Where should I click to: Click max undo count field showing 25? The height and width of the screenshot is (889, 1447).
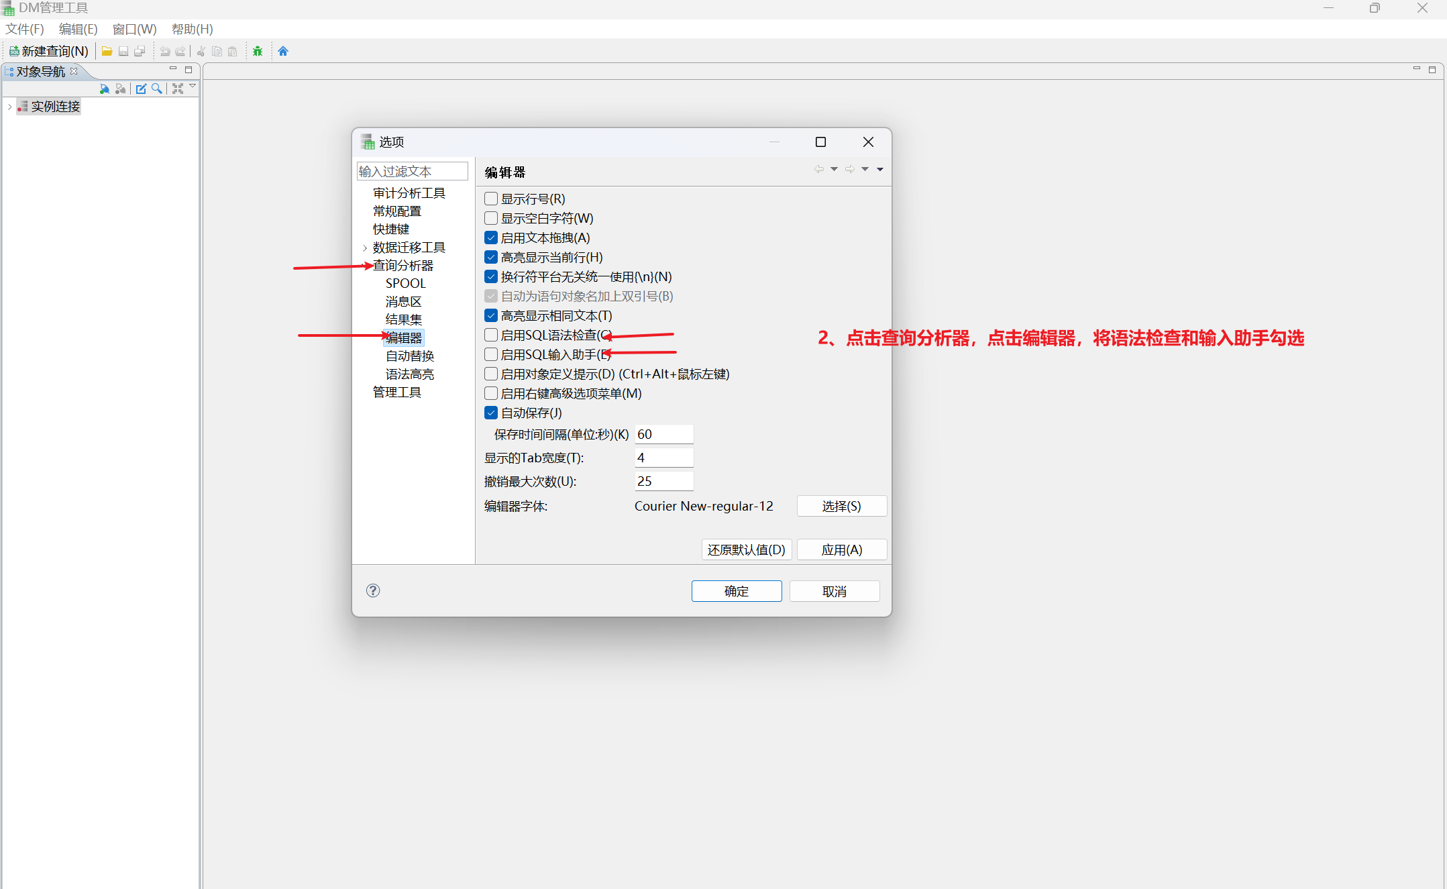click(x=664, y=481)
